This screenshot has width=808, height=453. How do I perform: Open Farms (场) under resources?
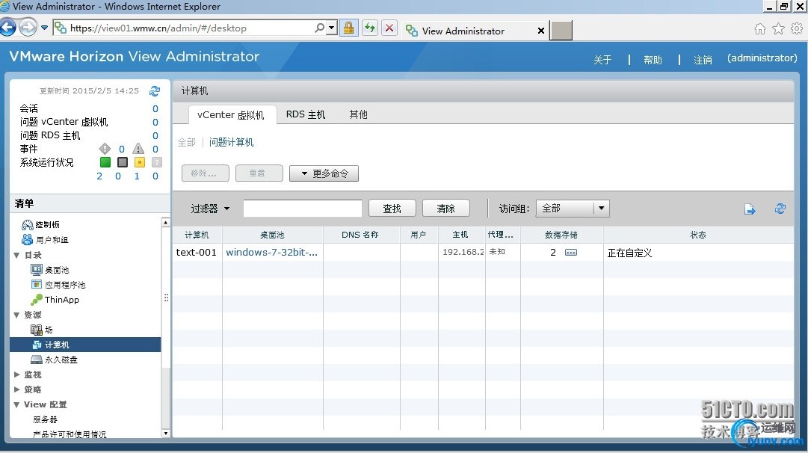[42, 330]
